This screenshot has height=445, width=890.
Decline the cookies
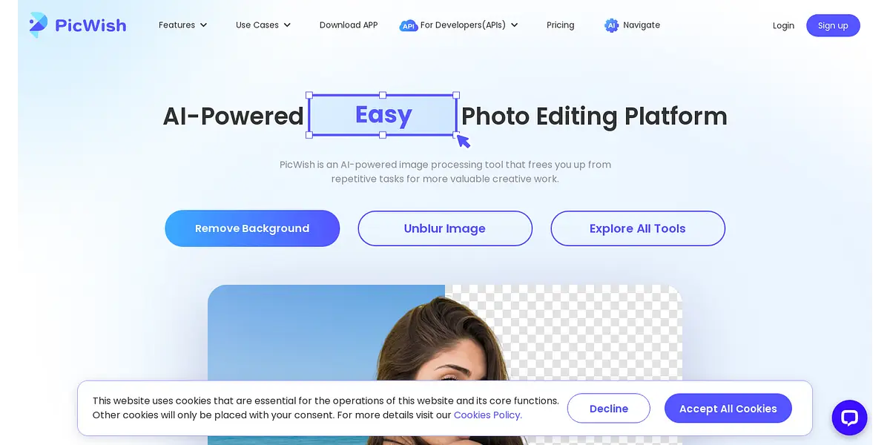(x=609, y=409)
